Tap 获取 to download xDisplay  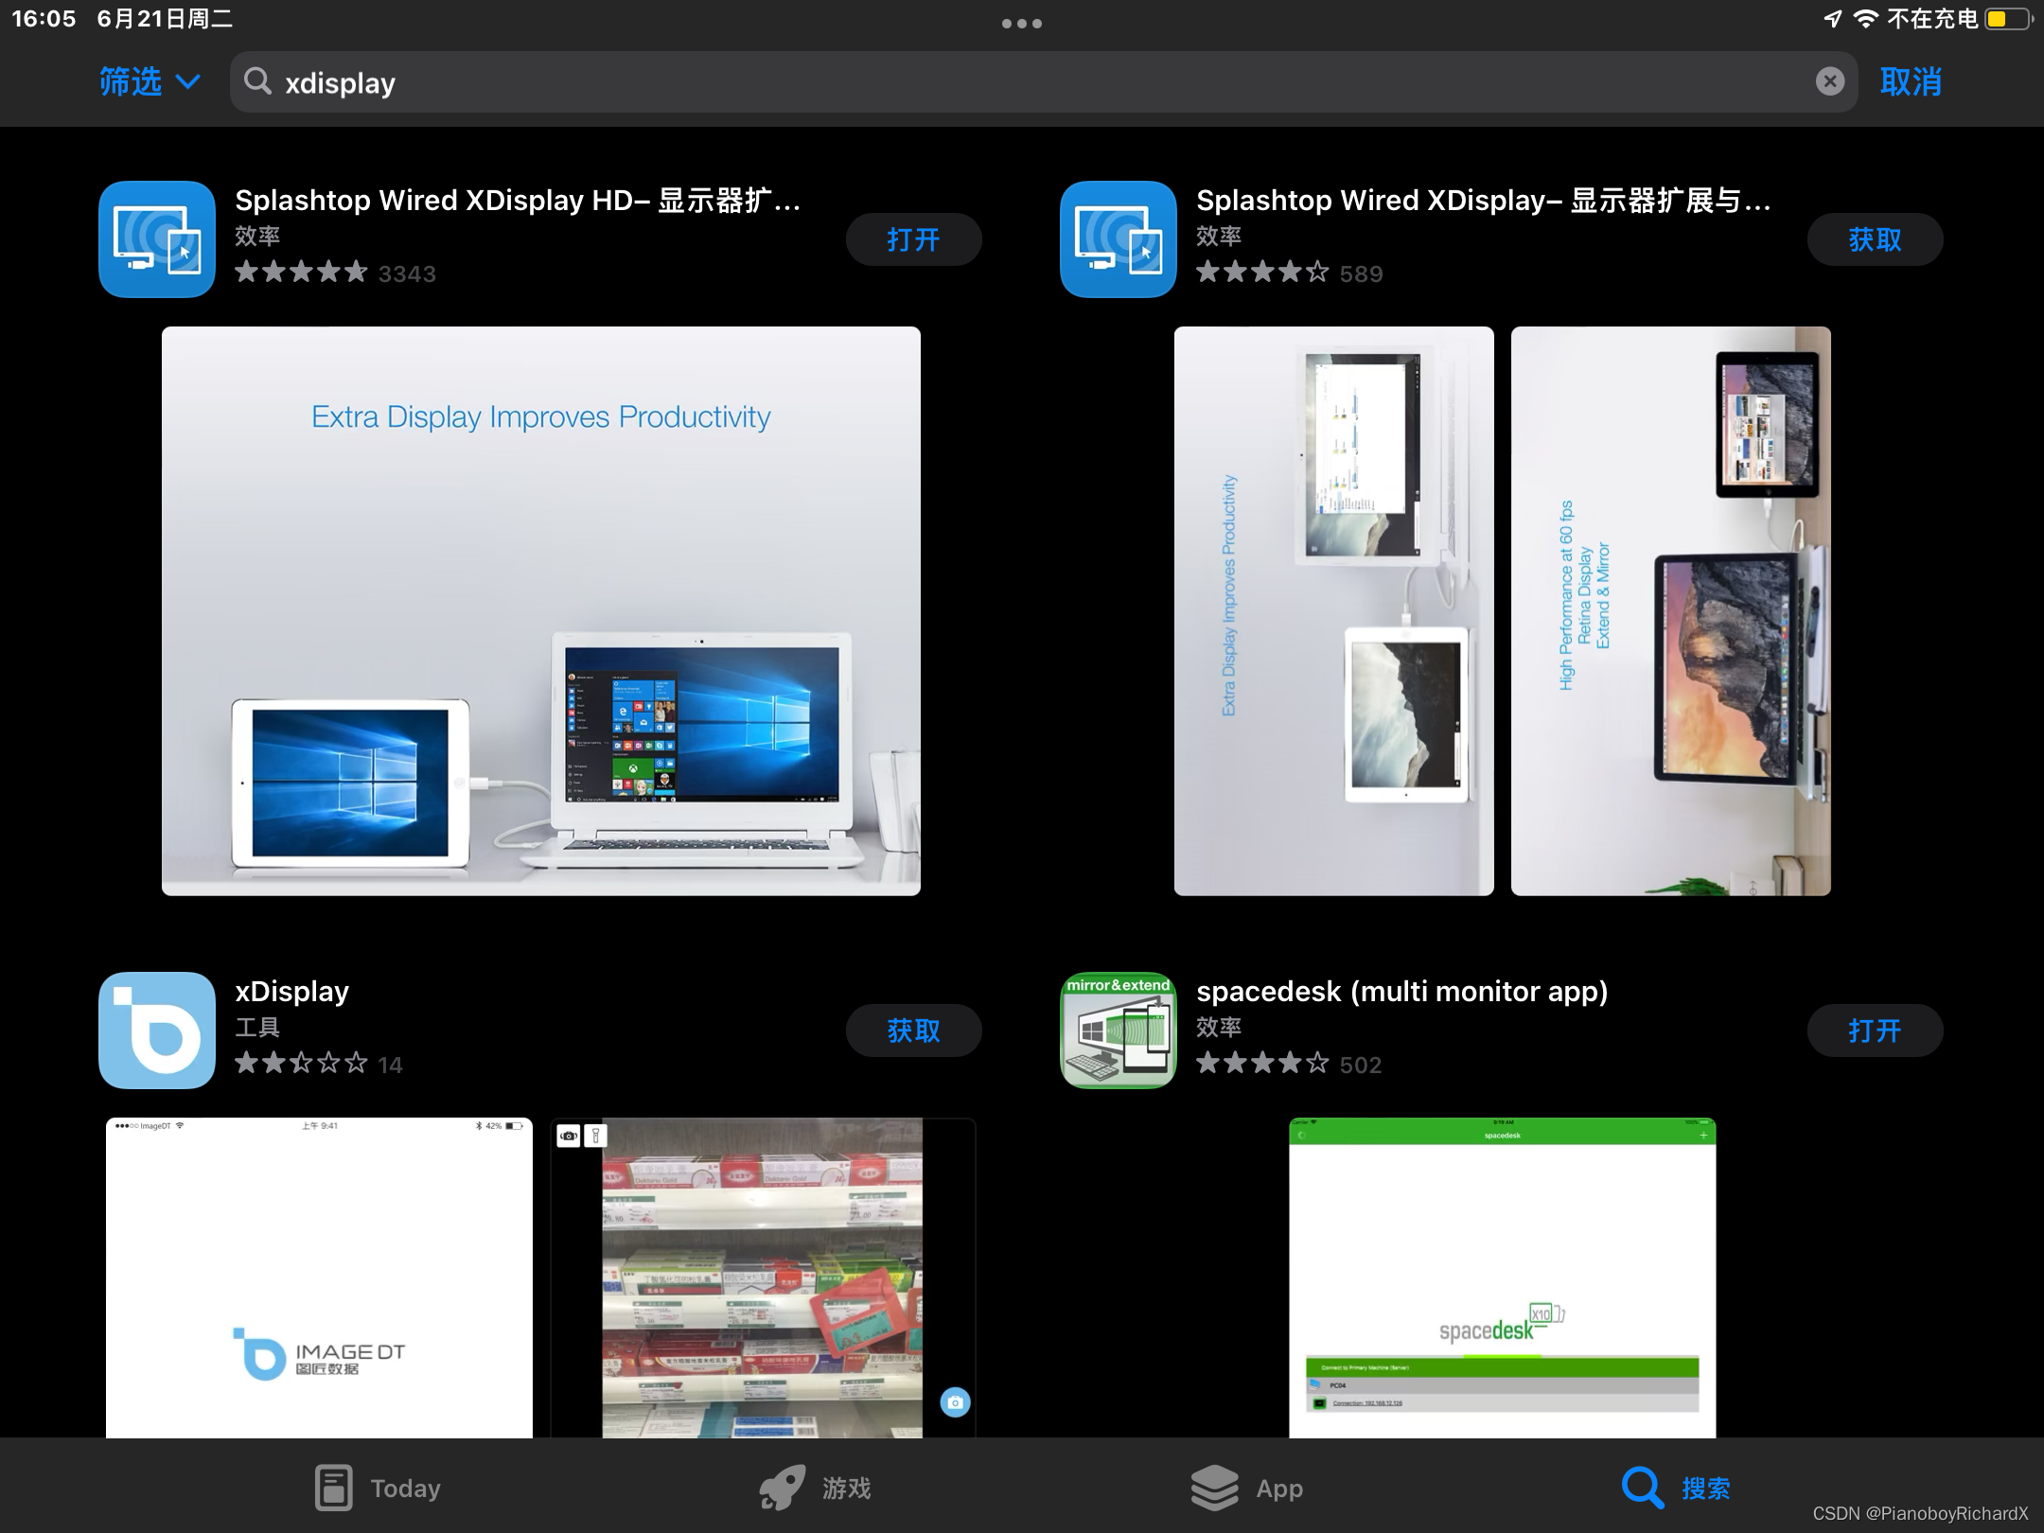[x=912, y=1031]
